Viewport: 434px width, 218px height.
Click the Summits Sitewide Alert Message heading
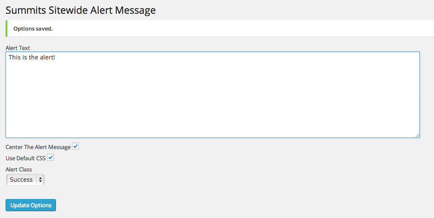[81, 10]
